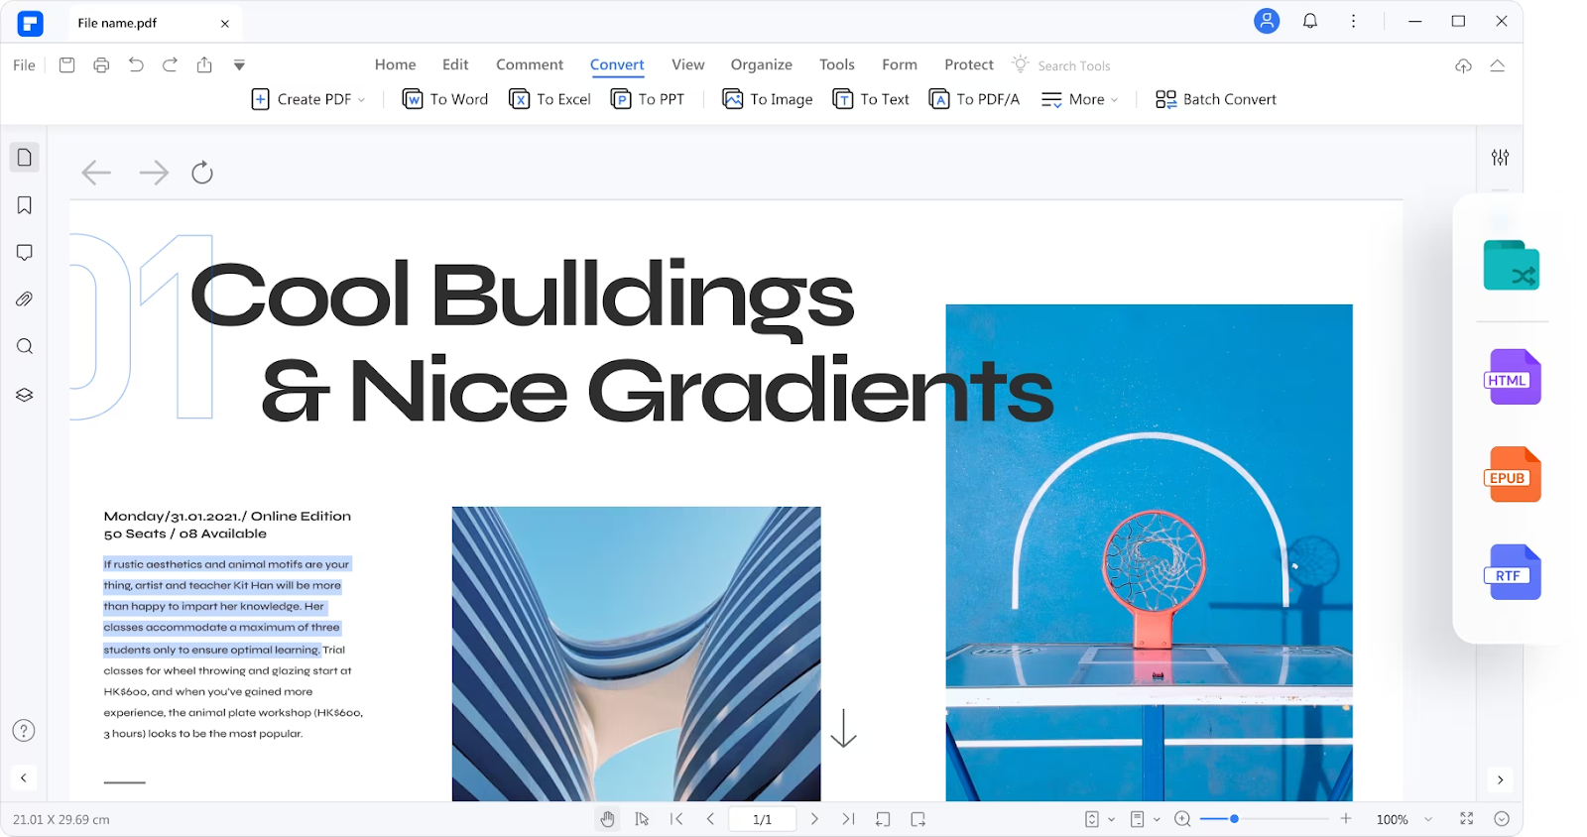Open the Protect tab
Screen dimensions: 1587x837
coord(968,64)
